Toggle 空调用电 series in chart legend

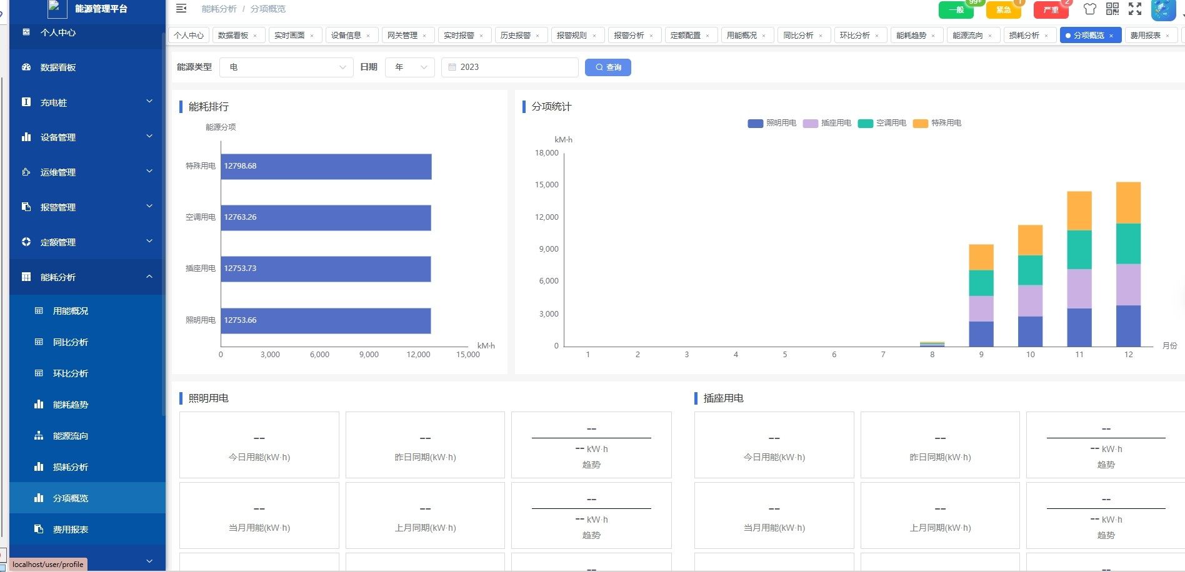pyautogui.click(x=882, y=123)
